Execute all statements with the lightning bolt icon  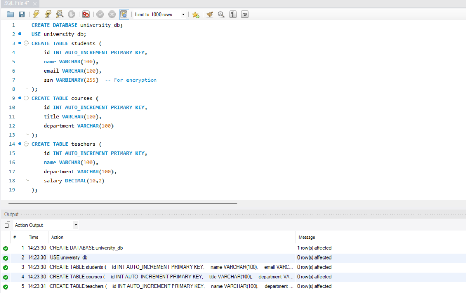36,14
